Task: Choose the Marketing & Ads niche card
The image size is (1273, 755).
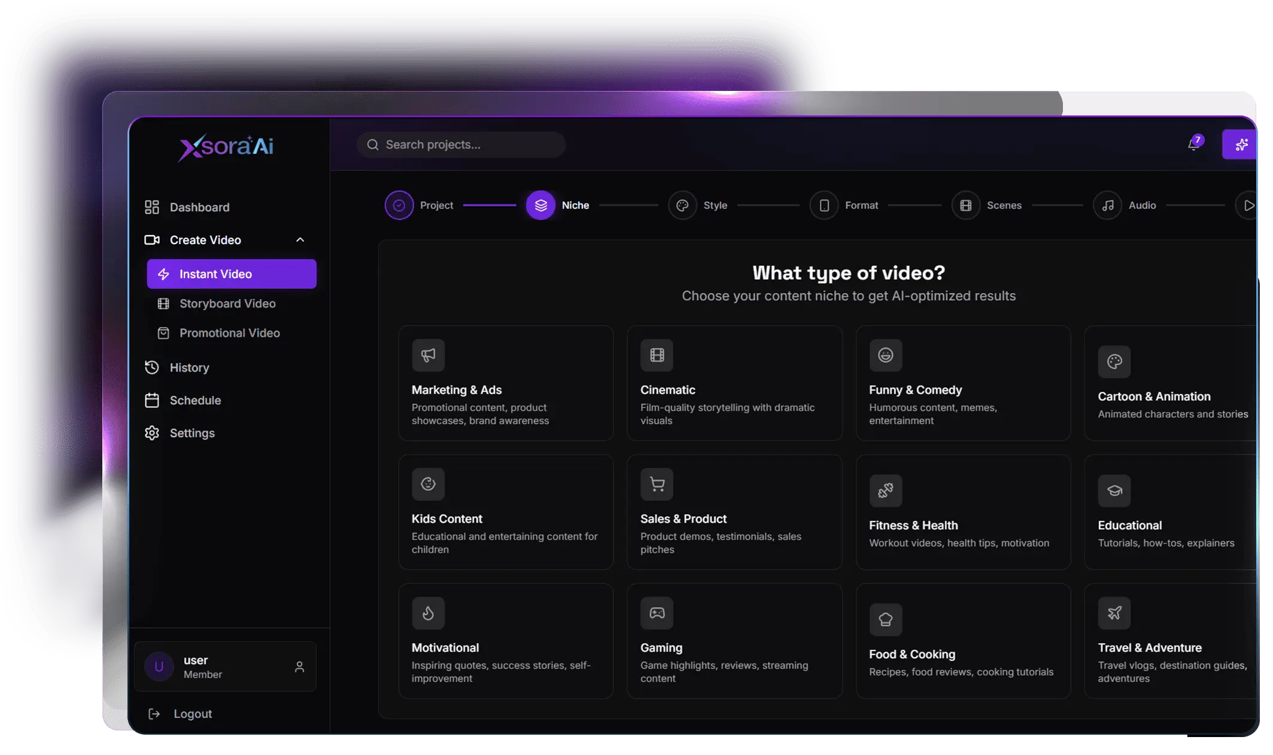Action: (506, 383)
